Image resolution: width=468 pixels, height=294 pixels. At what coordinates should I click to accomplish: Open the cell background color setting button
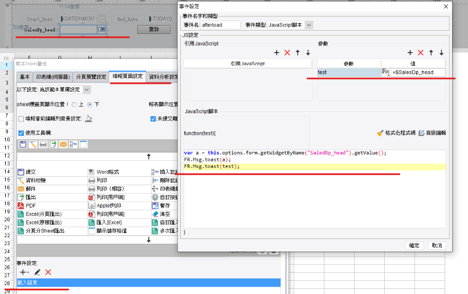[x=89, y=119]
